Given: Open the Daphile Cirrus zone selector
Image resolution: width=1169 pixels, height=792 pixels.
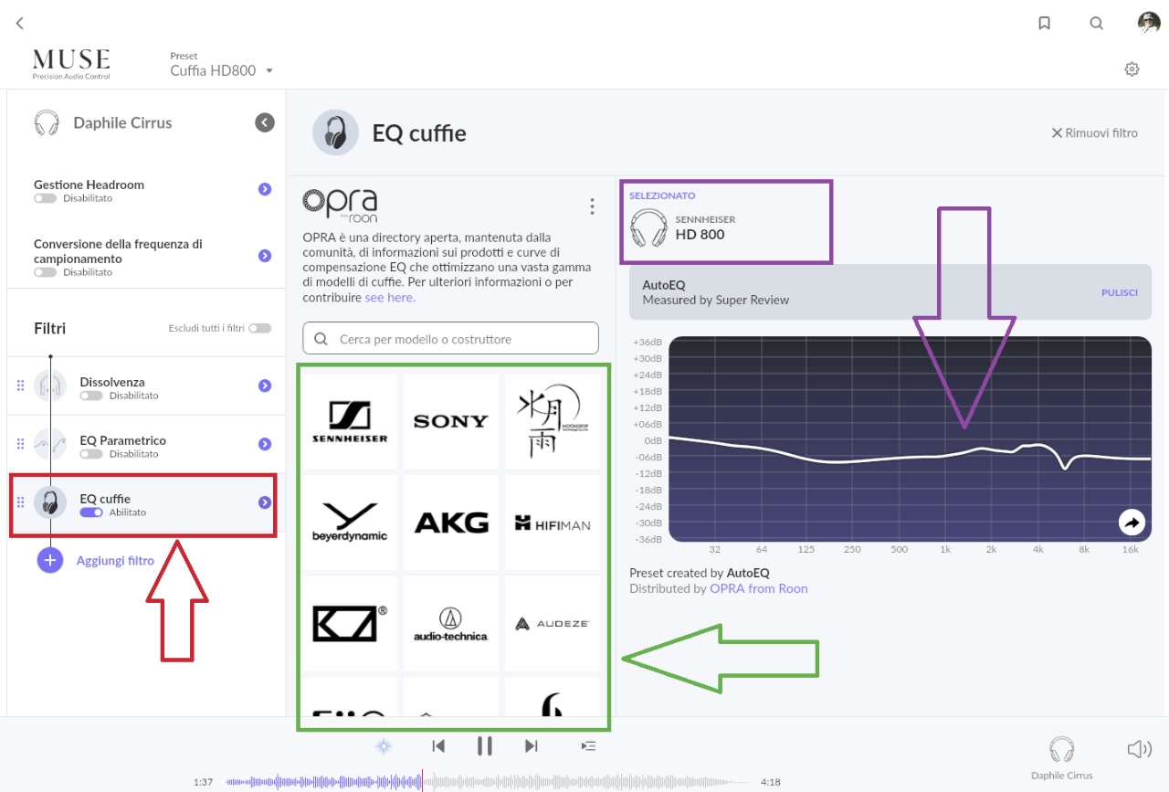Looking at the screenshot, I should [1061, 757].
